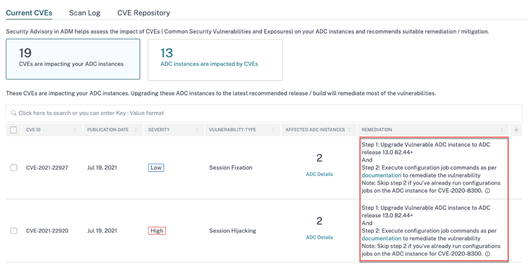
Task: Click info icon in CVE-2021-22920 remediation
Action: click(488, 254)
